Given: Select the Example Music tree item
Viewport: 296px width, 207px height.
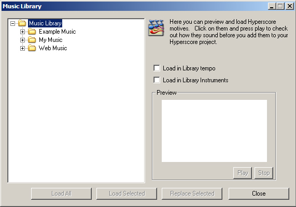Looking at the screenshot, I should 58,32.
